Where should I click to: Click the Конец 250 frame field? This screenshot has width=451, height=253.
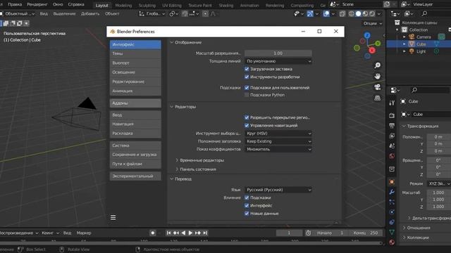(366, 233)
